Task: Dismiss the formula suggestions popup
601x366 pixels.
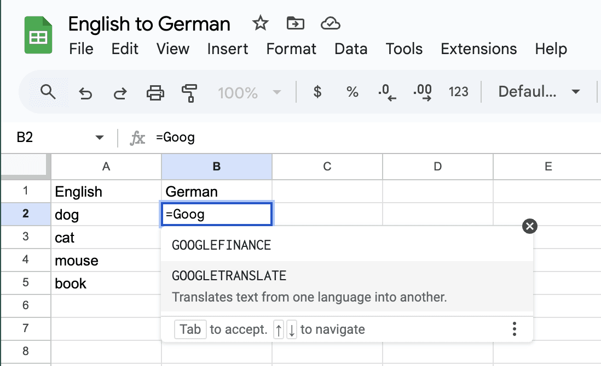Action: tap(530, 226)
